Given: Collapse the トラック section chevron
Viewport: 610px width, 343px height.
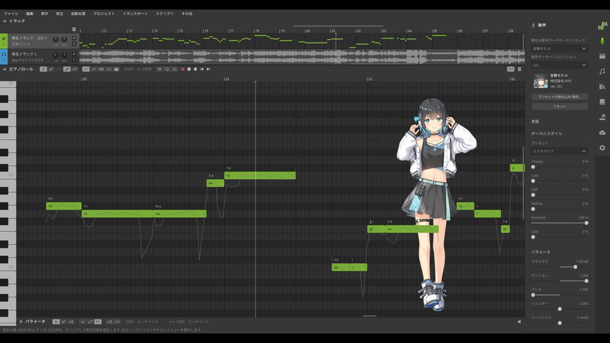Looking at the screenshot, I should (x=4, y=21).
